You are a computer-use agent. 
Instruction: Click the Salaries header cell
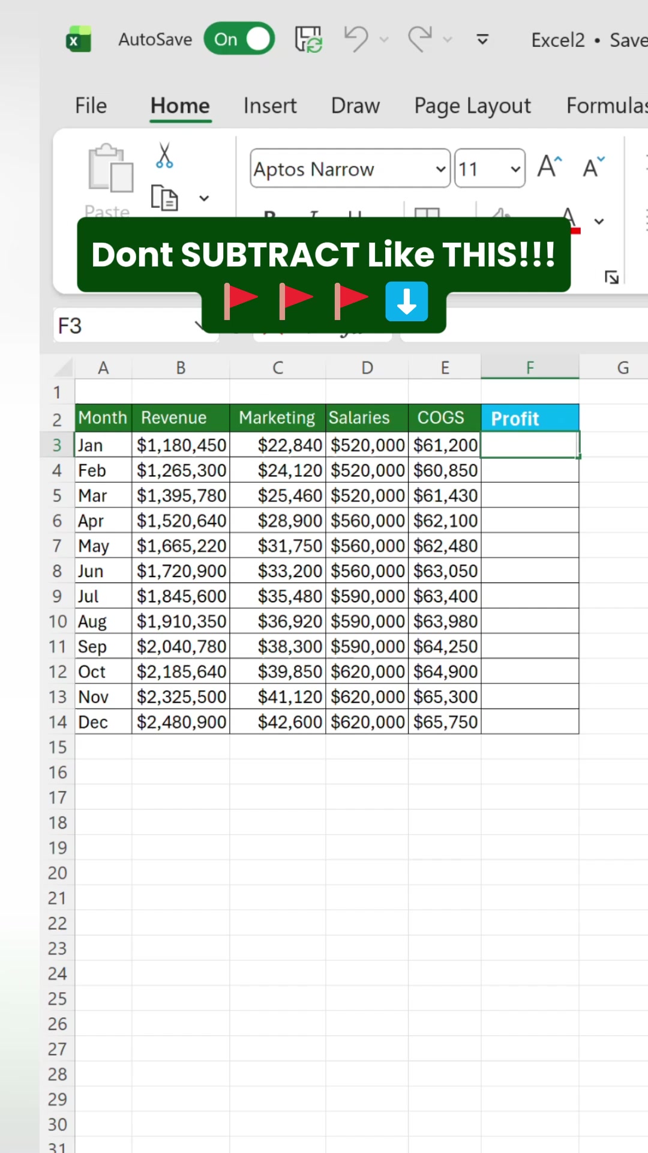click(x=367, y=418)
